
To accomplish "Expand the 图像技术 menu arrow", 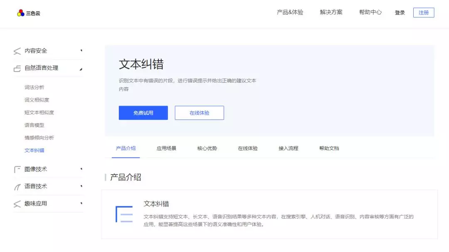I will 81,169.
